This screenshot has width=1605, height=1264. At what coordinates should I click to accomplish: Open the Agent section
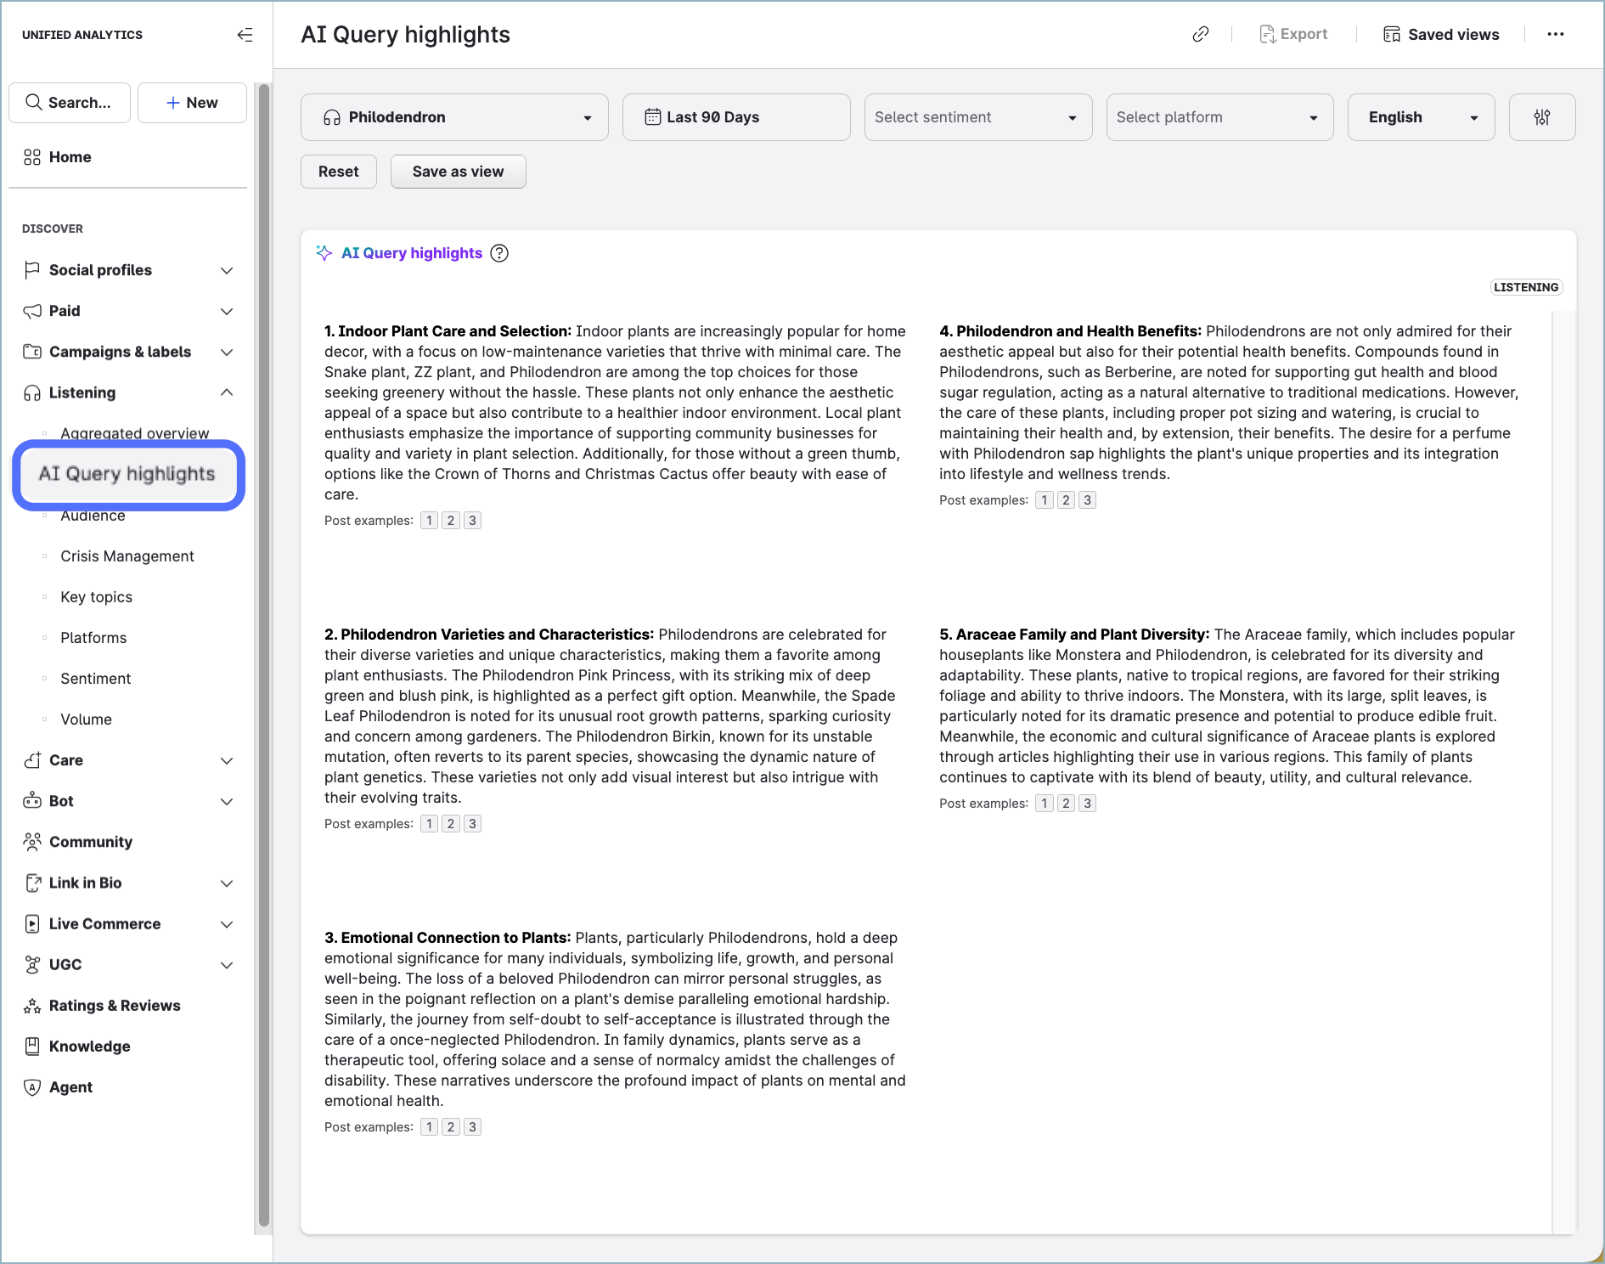tap(70, 1087)
